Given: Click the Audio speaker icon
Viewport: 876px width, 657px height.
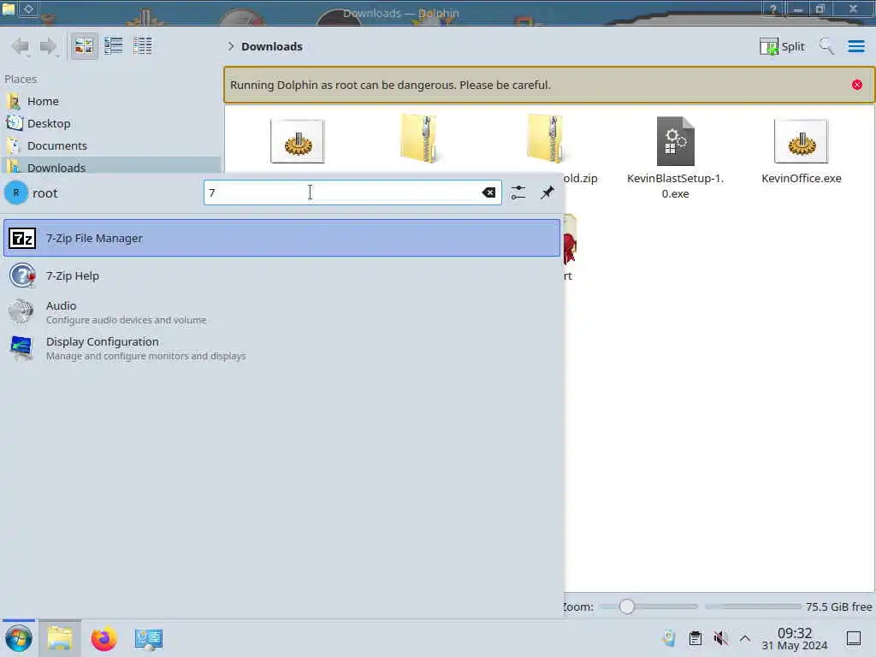Looking at the screenshot, I should (x=21, y=311).
